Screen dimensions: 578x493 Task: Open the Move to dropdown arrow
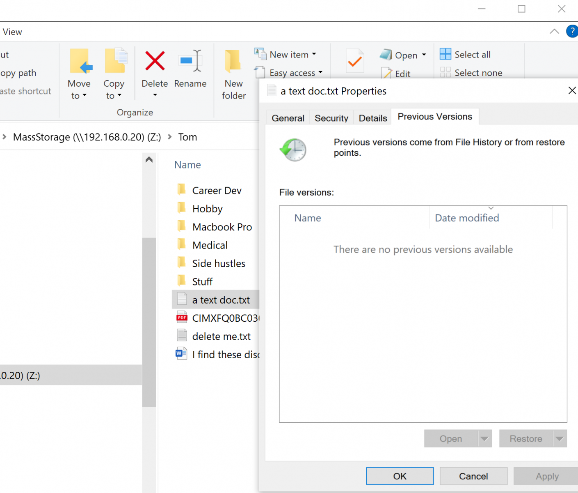click(85, 95)
